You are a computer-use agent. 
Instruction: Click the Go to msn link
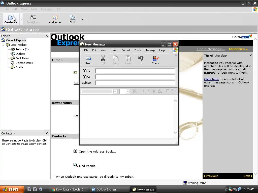(x=242, y=37)
